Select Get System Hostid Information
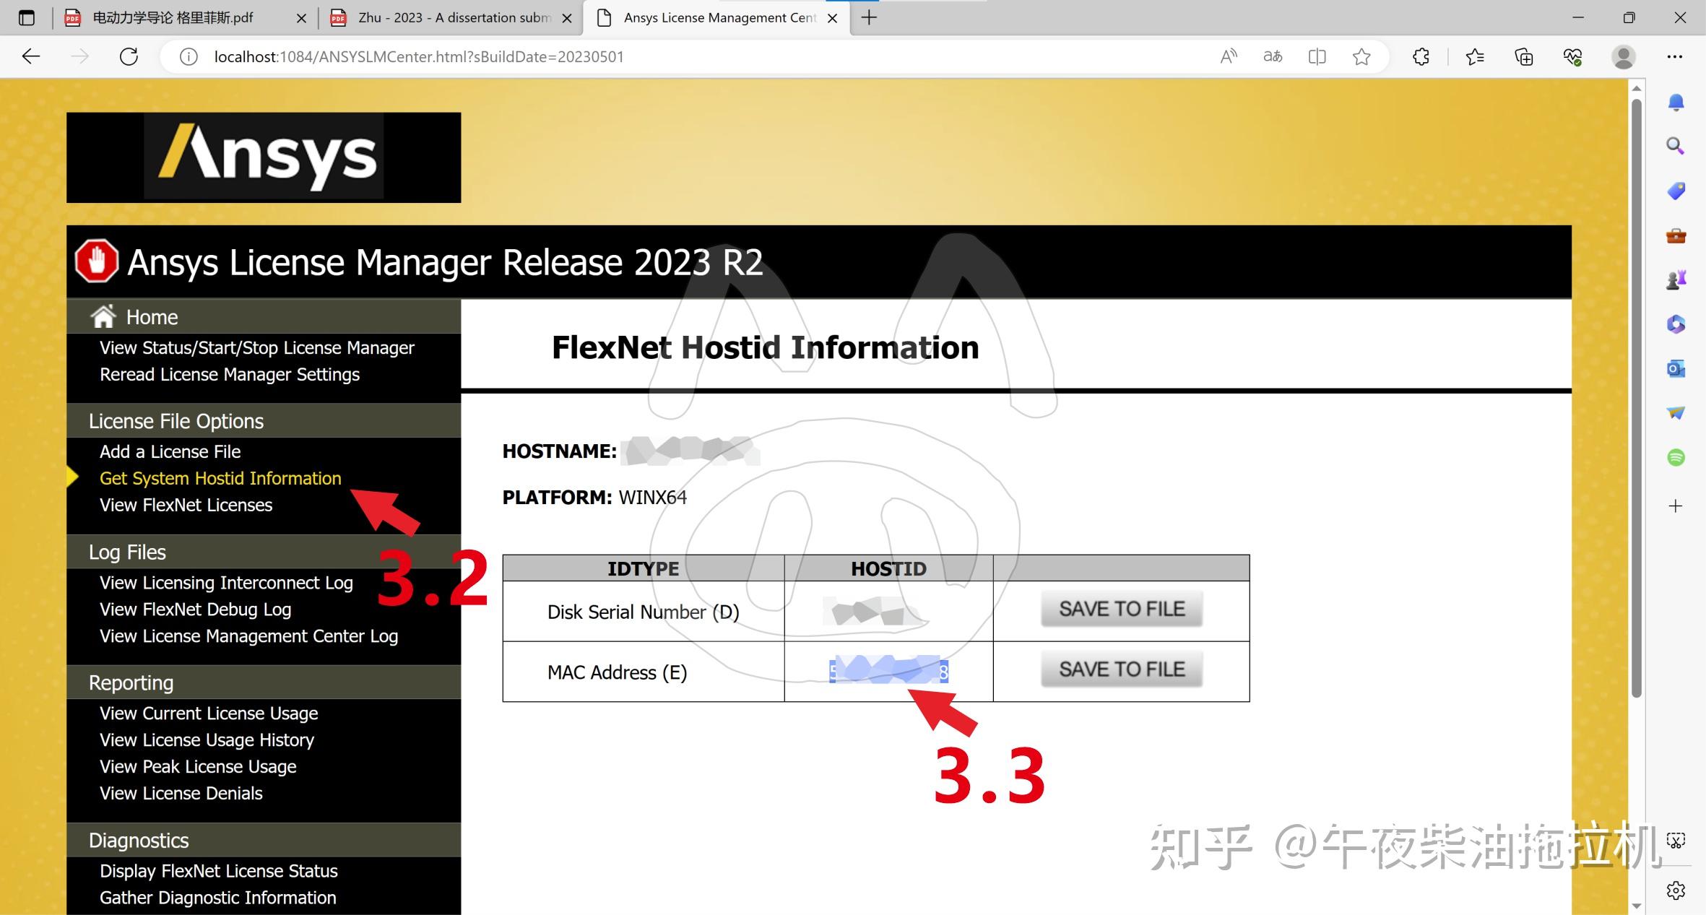Image resolution: width=1706 pixels, height=915 pixels. [220, 478]
